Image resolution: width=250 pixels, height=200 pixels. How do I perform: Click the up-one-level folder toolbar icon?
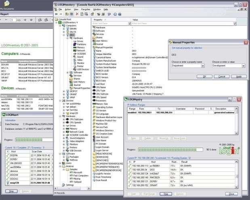[x=67, y=14]
